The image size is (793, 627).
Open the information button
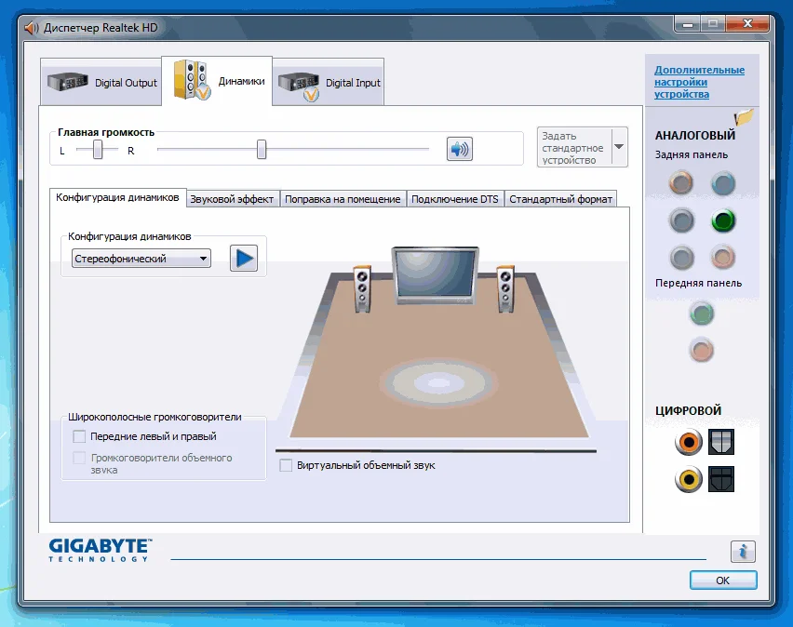pyautogui.click(x=743, y=551)
